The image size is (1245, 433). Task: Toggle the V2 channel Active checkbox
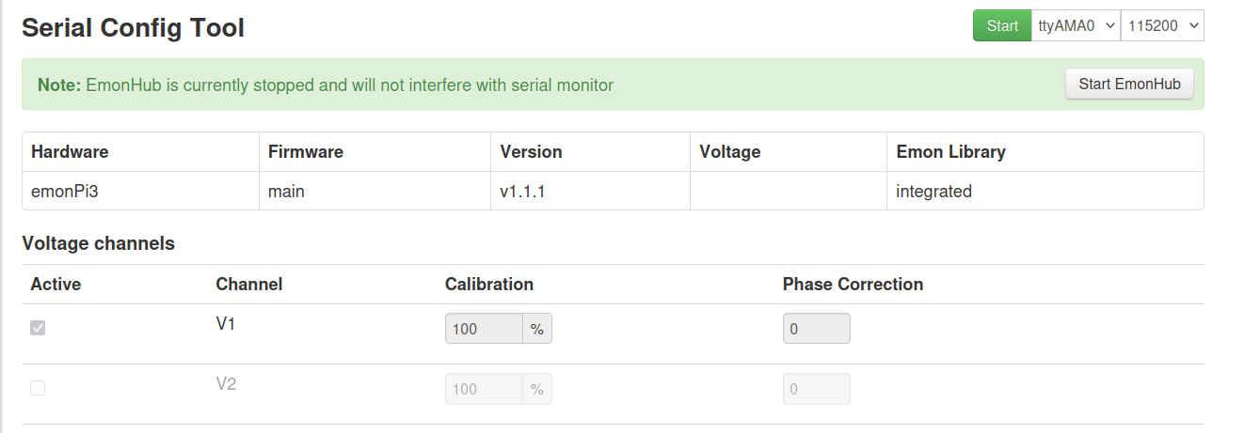point(38,388)
